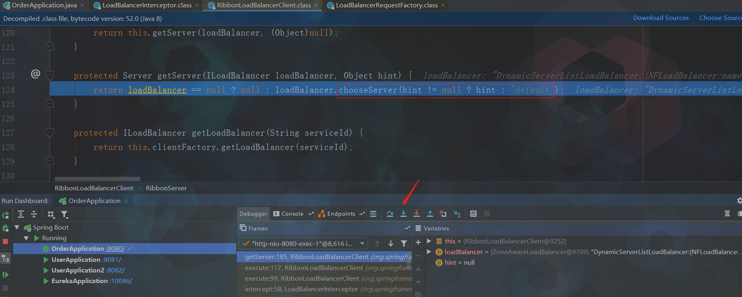Click the Pause Program icon

coord(5,288)
